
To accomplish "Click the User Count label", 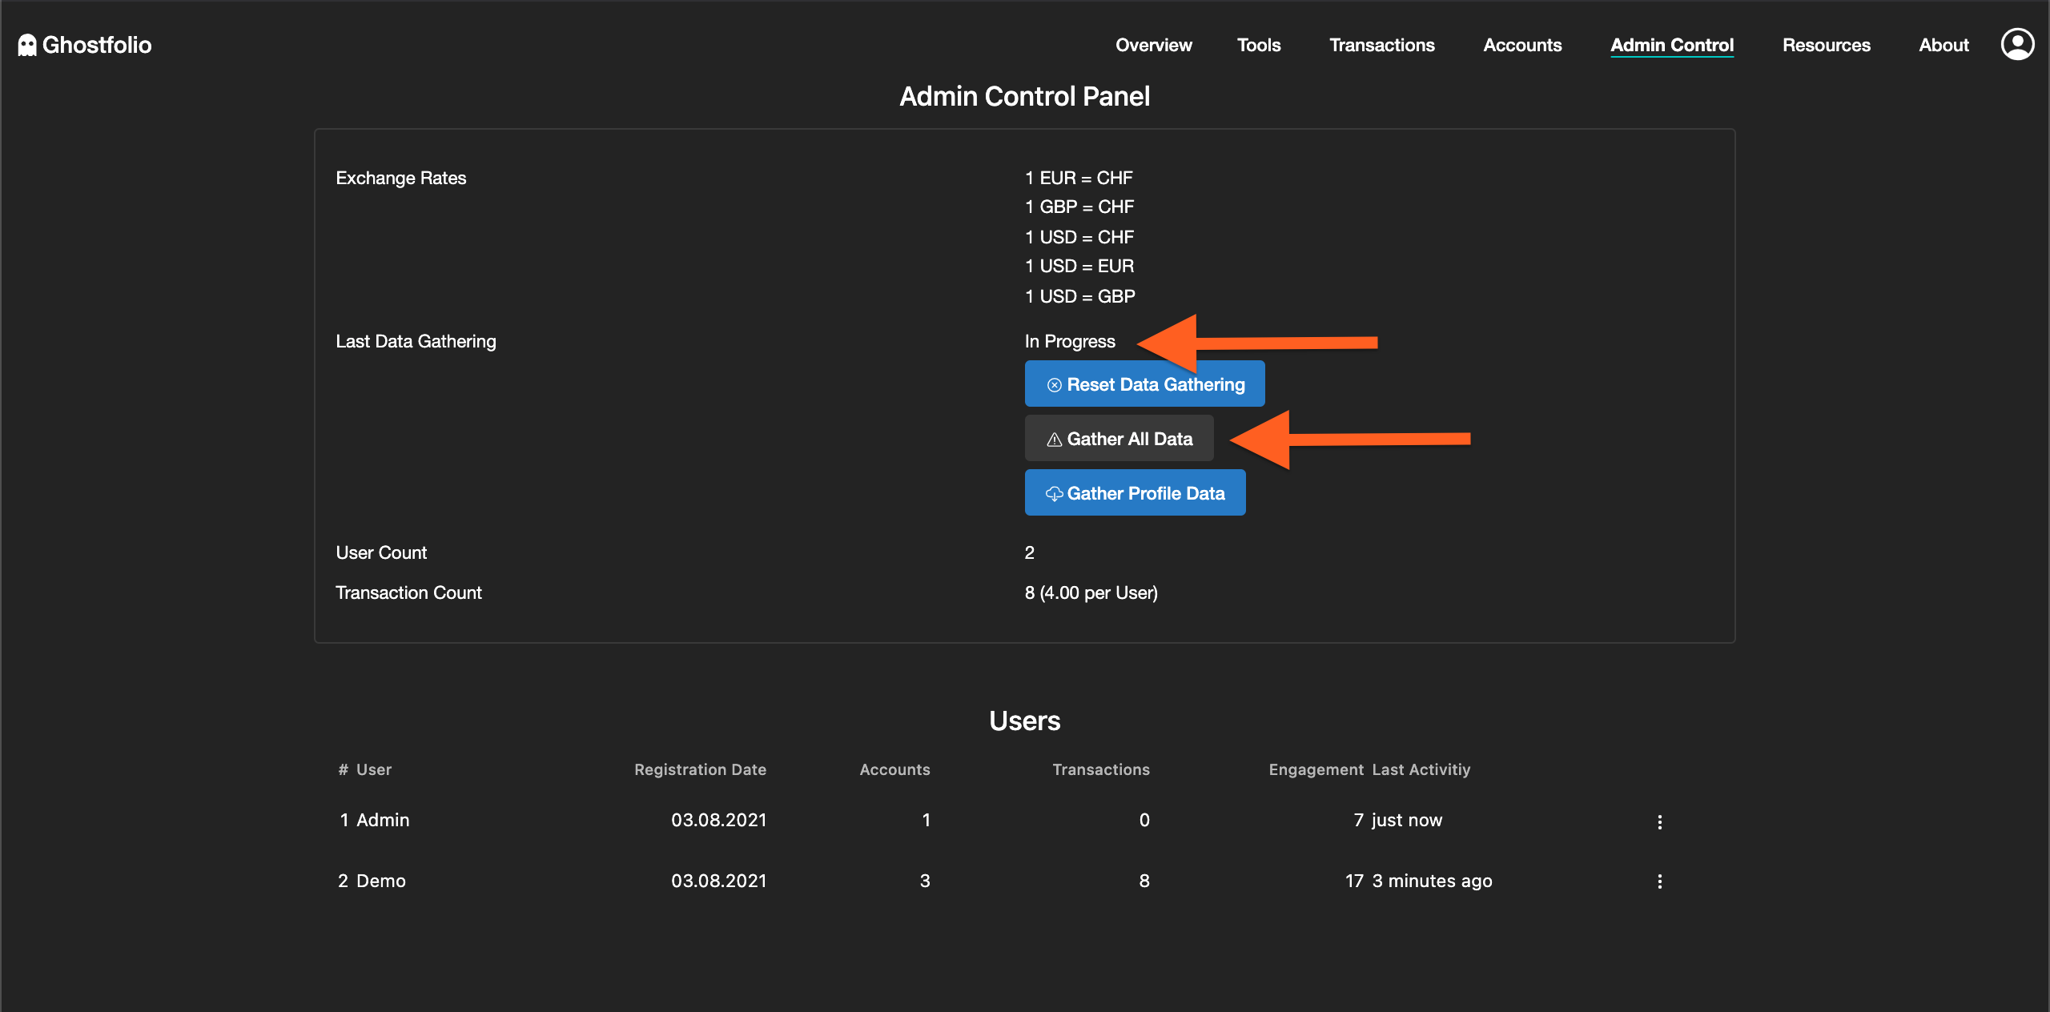I will 381,552.
